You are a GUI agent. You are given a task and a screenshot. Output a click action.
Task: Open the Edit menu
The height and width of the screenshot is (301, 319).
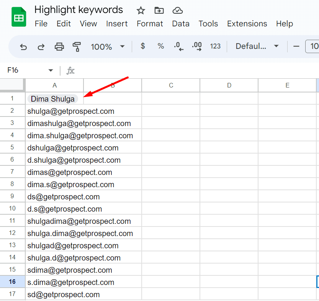tap(64, 24)
